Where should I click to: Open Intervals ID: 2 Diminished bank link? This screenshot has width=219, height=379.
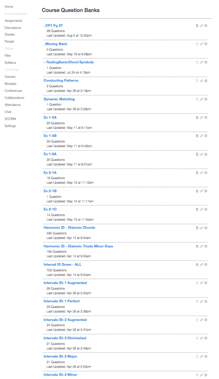click(x=65, y=338)
